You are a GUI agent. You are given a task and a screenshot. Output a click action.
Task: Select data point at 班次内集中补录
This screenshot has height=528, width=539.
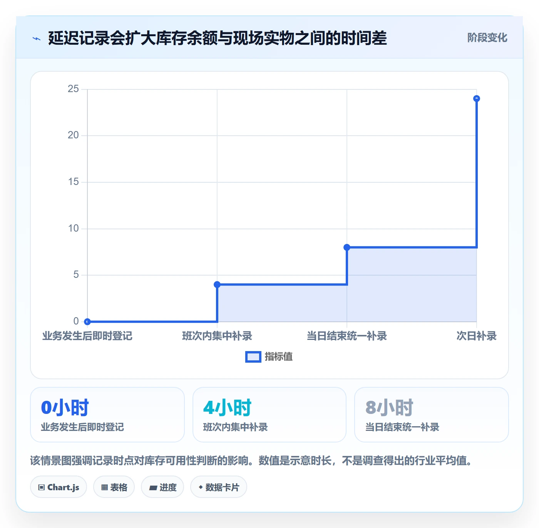[x=217, y=284]
